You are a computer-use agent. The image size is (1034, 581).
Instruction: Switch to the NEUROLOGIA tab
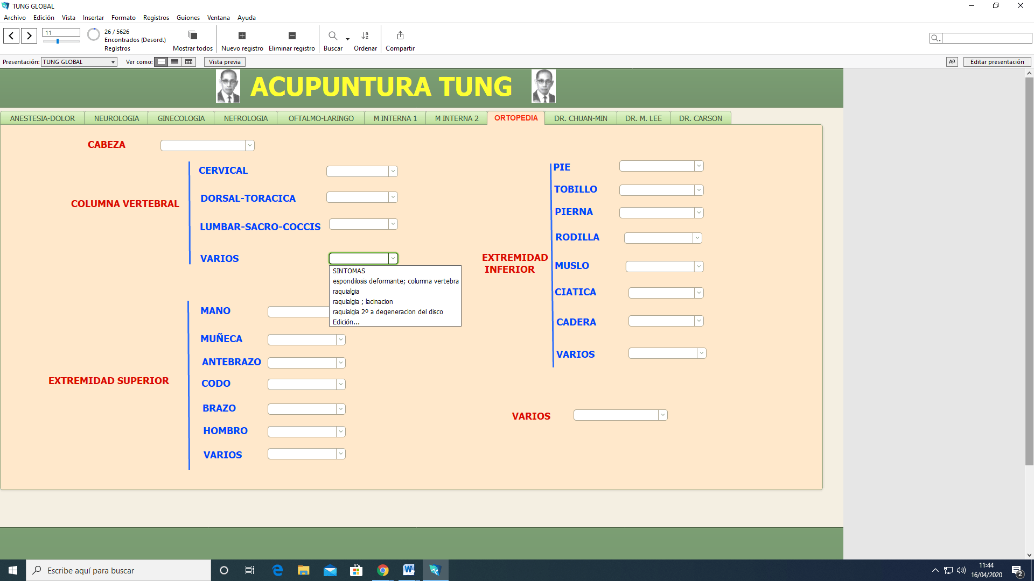click(116, 118)
